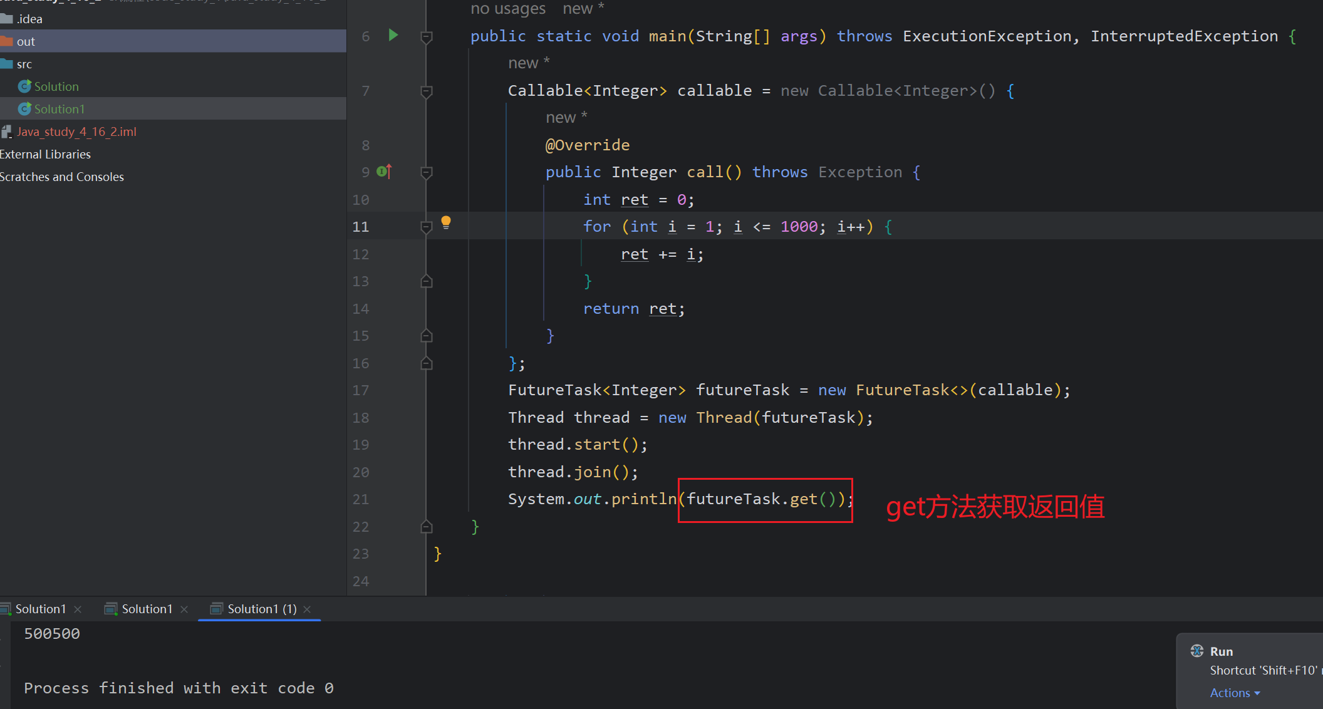This screenshot has height=709, width=1323.
Task: Collapse the for loop fold marker on line 11
Action: (427, 227)
